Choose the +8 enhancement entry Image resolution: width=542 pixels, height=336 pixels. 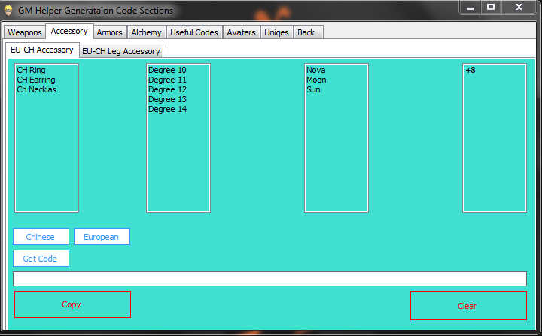(x=470, y=71)
